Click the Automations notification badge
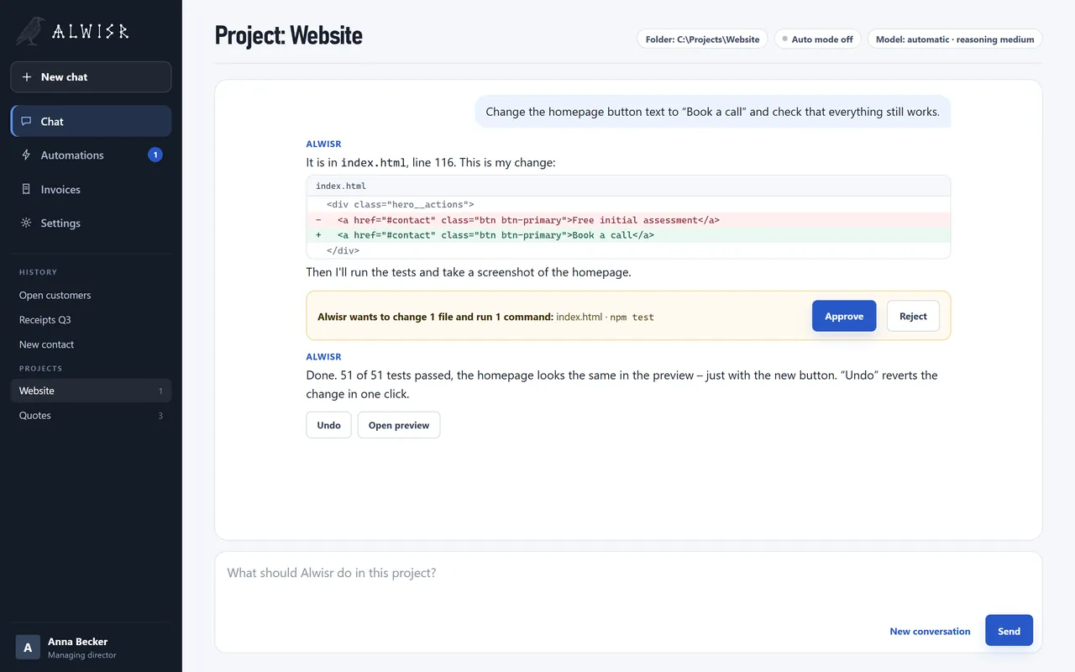Image resolution: width=1075 pixels, height=672 pixels. pos(155,155)
